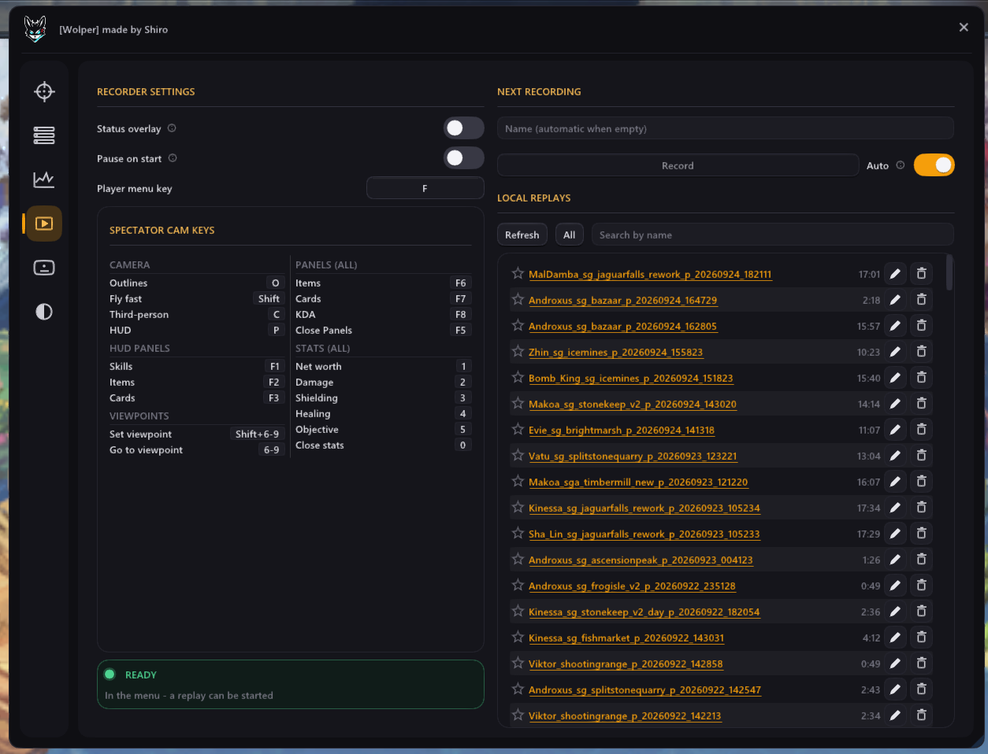Show Pause on start info icon

(173, 158)
